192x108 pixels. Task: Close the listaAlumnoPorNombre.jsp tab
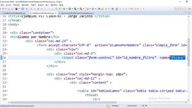tap(56, 13)
